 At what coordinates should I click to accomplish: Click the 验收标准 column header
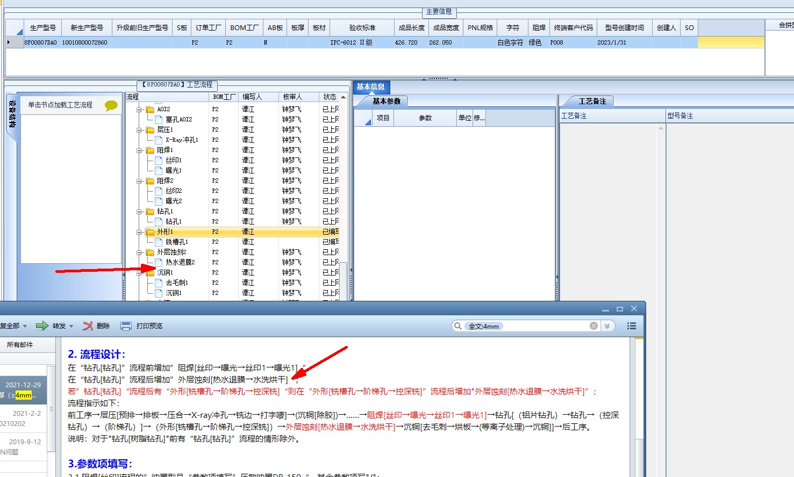pyautogui.click(x=362, y=28)
